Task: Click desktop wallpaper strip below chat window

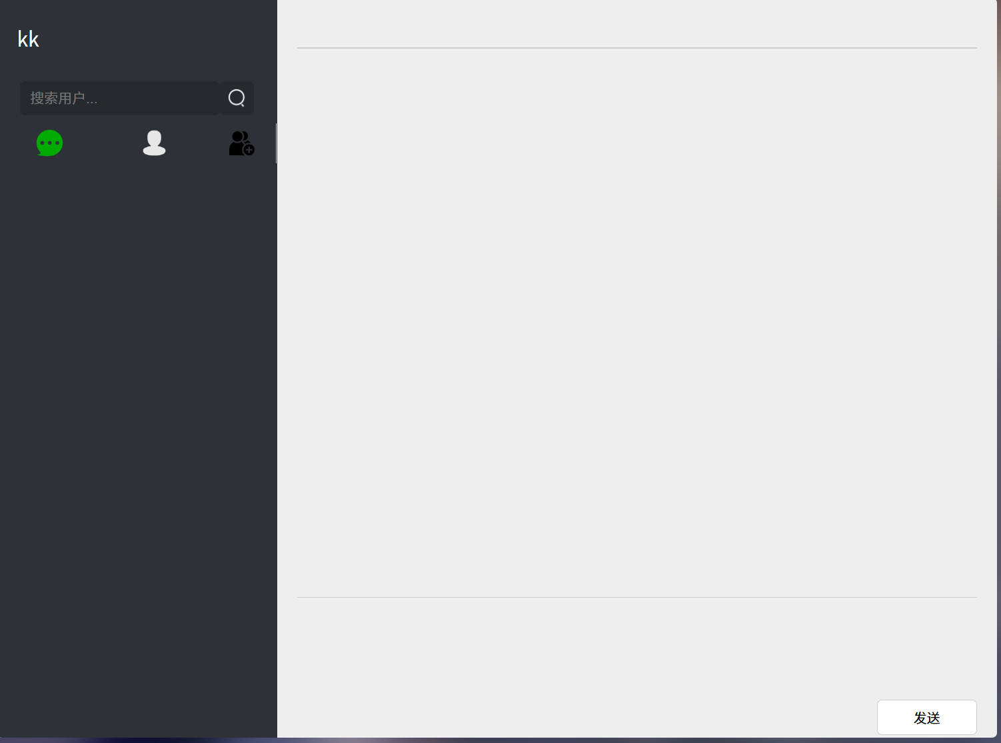Action: pos(500,740)
